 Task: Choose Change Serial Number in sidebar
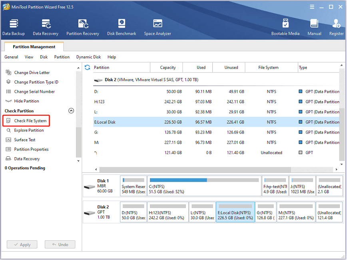pos(34,92)
